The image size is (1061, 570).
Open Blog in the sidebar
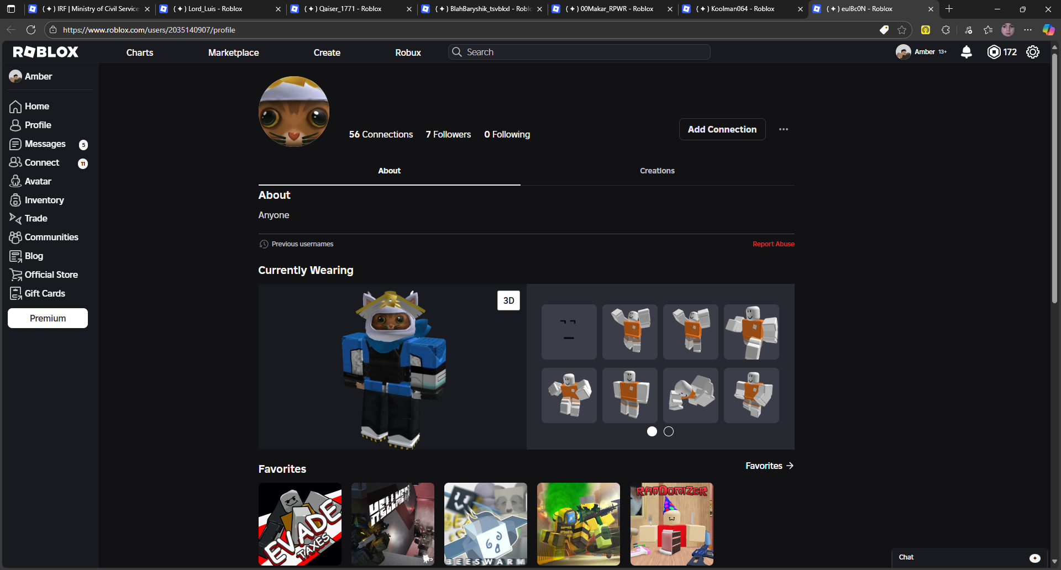[34, 256]
